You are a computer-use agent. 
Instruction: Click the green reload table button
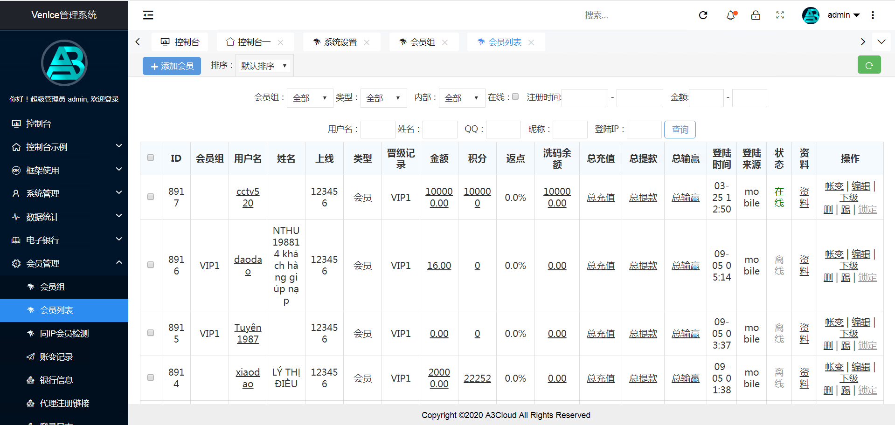pyautogui.click(x=869, y=65)
